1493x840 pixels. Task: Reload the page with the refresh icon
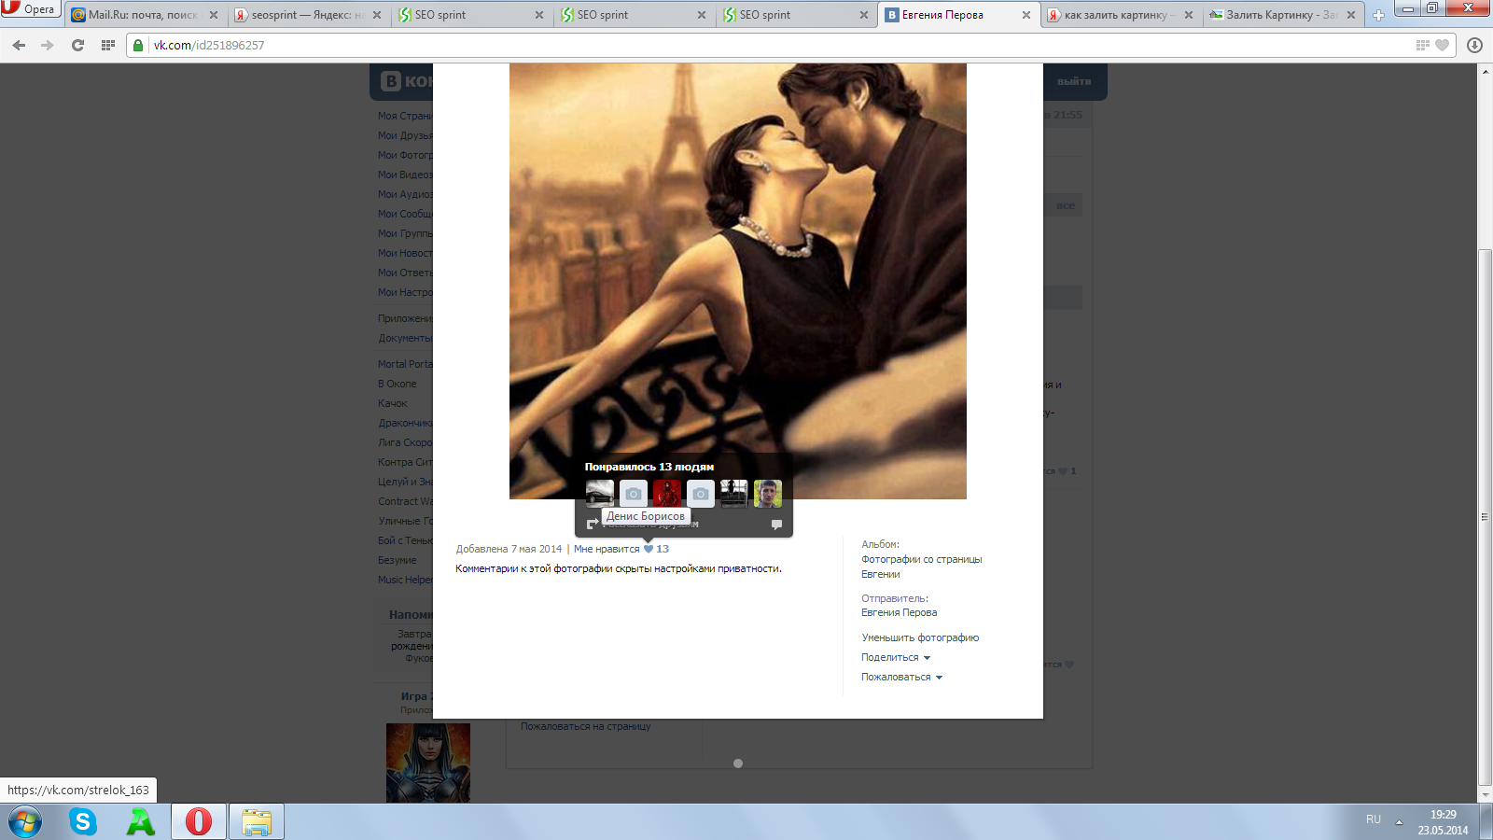pos(78,45)
